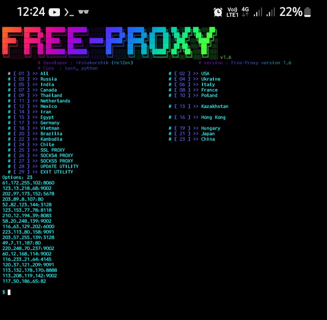Select menu option 17 Germany
The image size is (327, 320).
pyautogui.click(x=34, y=123)
